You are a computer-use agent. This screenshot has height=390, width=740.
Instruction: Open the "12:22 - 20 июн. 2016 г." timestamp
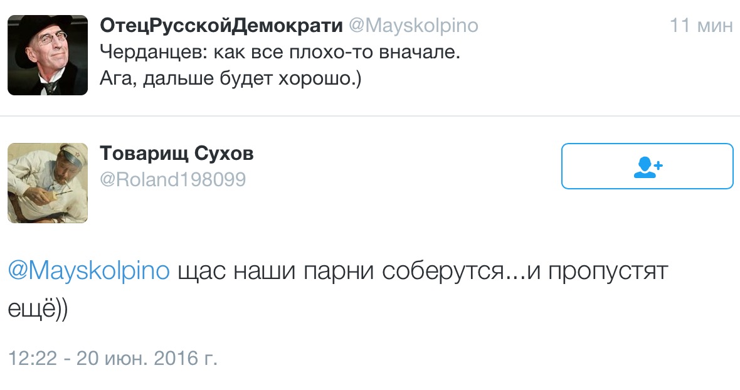113,359
